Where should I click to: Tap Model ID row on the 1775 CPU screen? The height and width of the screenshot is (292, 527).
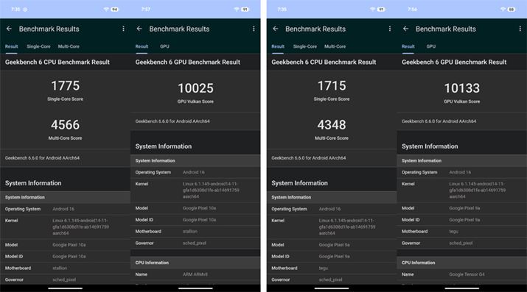65,257
